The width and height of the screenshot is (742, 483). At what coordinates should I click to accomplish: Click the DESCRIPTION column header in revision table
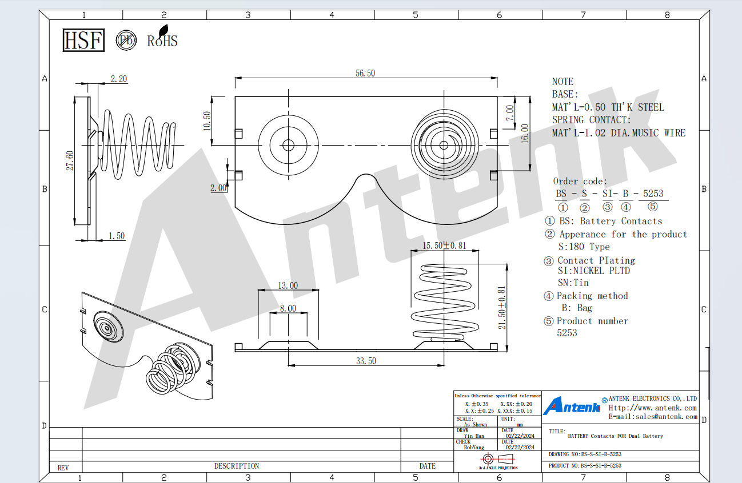[237, 466]
